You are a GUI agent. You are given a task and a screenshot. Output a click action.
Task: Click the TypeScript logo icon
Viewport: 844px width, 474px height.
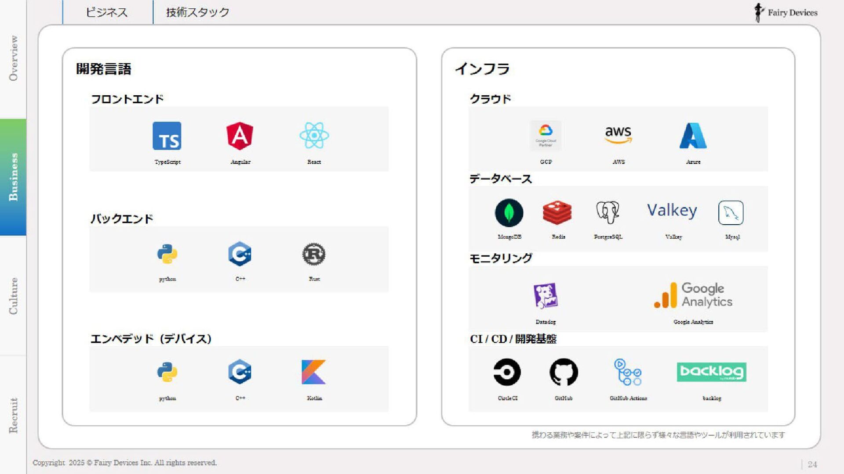click(167, 136)
